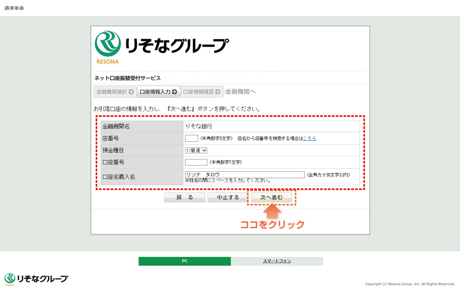Image resolution: width=460 pixels, height=289 pixels.
Task: Click the arrow icon in the 口座情報入力 step
Action: click(x=174, y=92)
